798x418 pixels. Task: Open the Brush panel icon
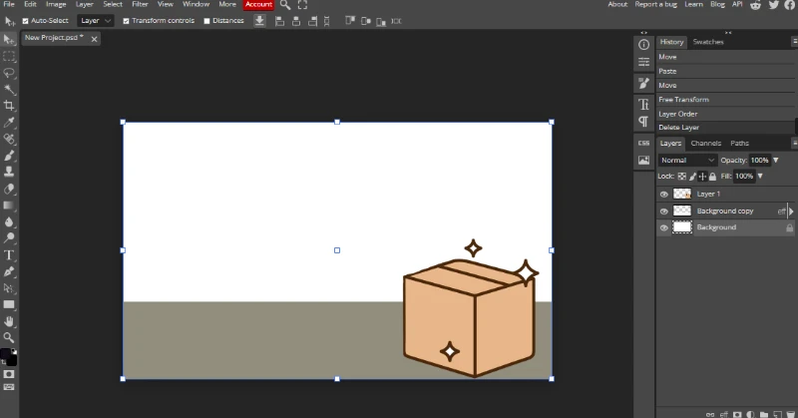click(x=643, y=83)
